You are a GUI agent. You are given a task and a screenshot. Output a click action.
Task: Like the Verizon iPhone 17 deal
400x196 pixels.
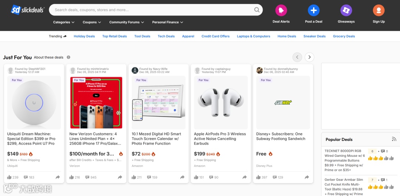point(71,178)
